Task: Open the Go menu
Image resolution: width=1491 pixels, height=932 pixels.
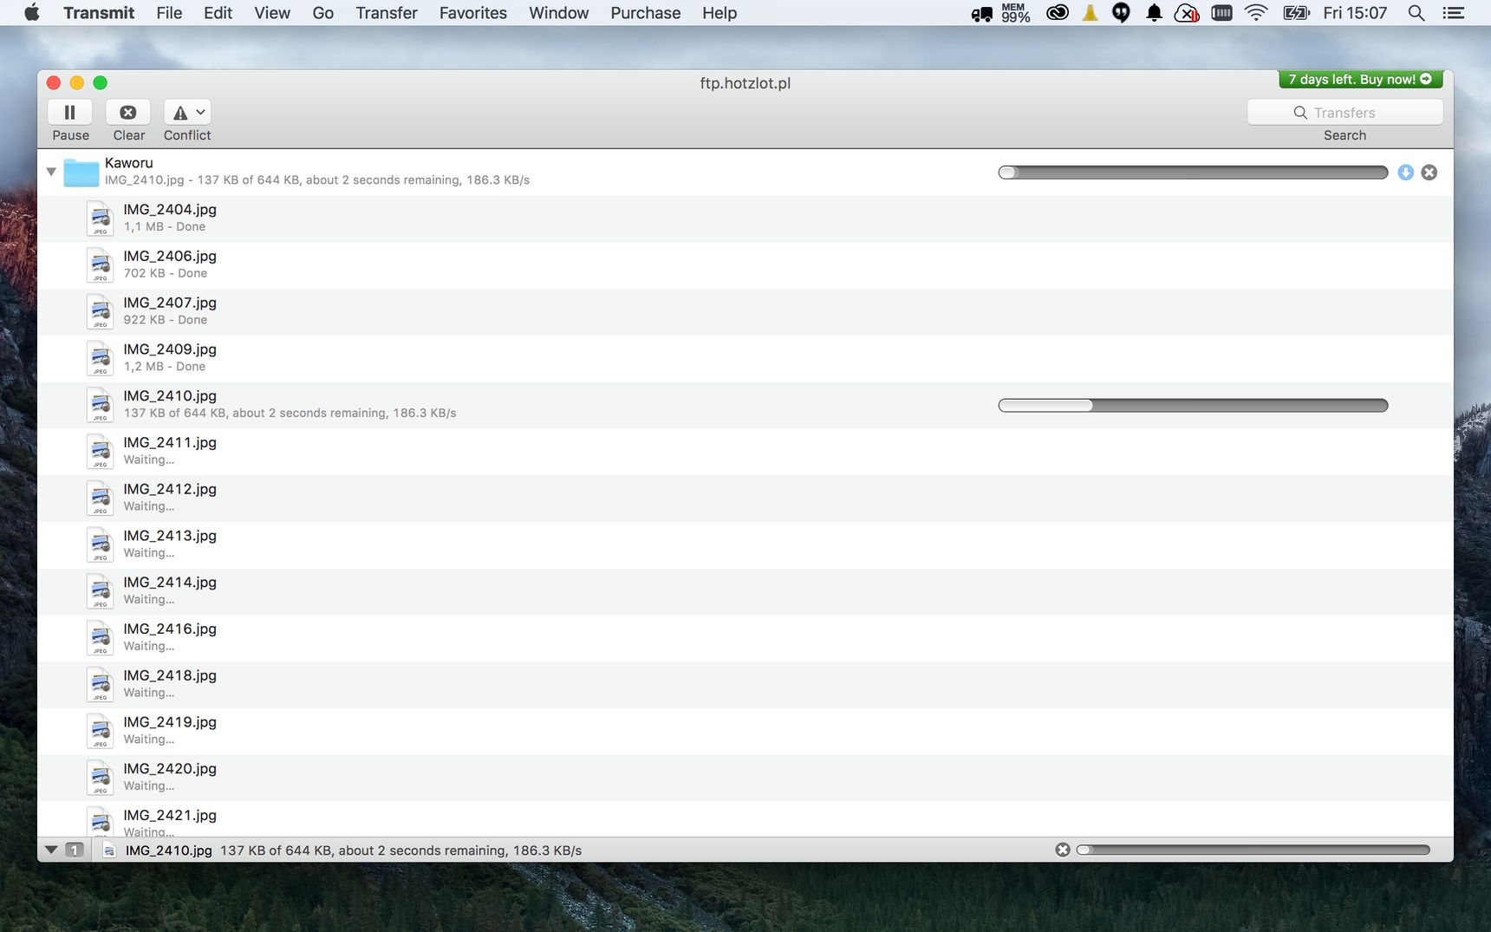Action: coord(323,13)
